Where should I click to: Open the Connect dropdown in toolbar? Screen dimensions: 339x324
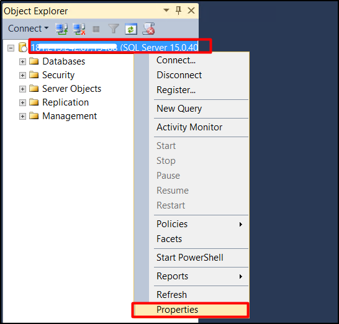(x=28, y=29)
